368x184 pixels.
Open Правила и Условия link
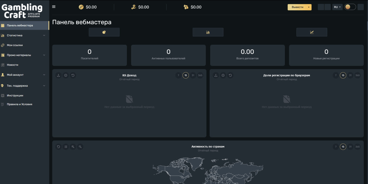tap(20, 104)
